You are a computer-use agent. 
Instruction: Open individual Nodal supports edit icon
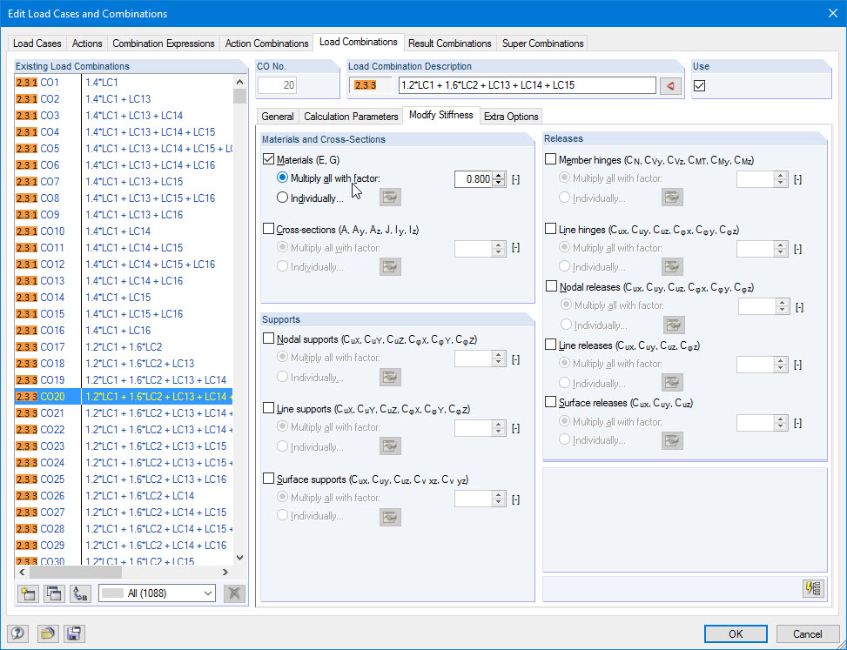[390, 377]
